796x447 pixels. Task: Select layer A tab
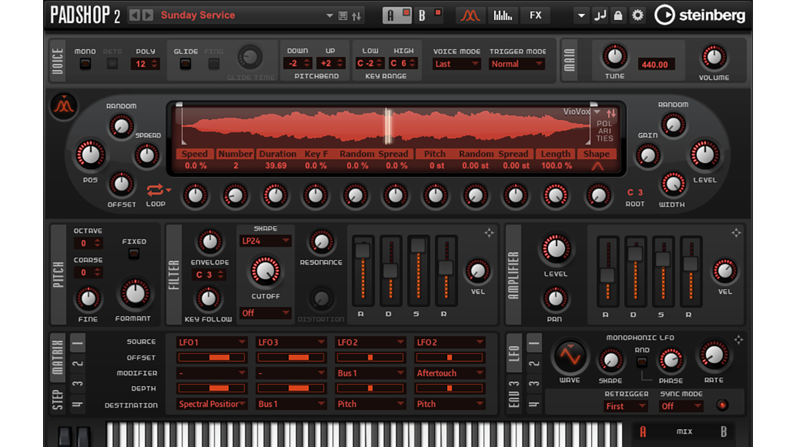[391, 15]
